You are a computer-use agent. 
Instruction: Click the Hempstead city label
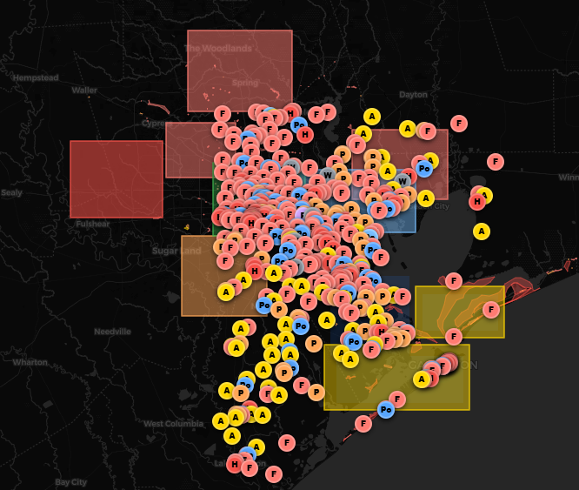36,77
